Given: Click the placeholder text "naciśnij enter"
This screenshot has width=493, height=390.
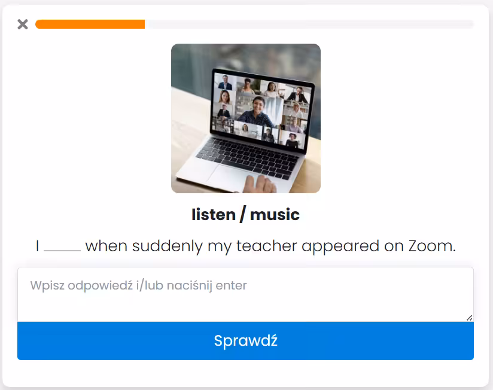Looking at the screenshot, I should tap(206, 286).
